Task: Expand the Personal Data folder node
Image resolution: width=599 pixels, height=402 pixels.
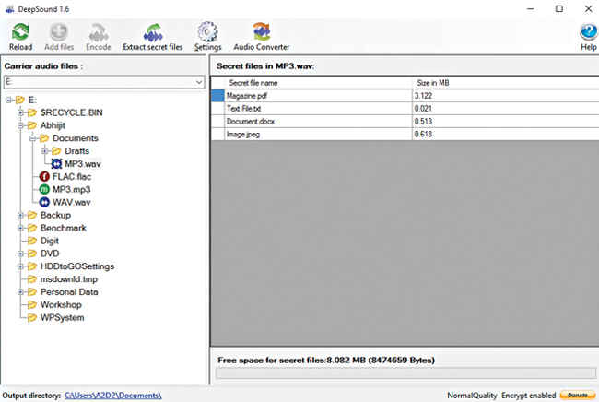Action: [x=20, y=292]
